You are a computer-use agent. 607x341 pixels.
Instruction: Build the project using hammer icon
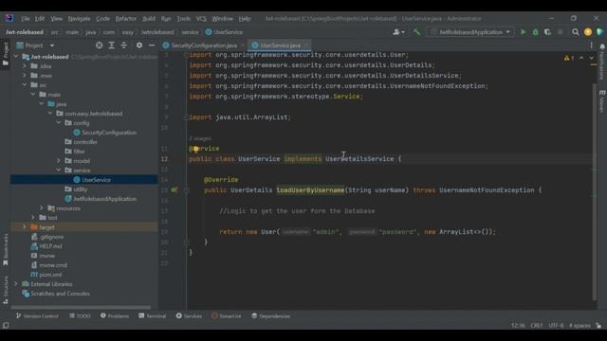[416, 32]
